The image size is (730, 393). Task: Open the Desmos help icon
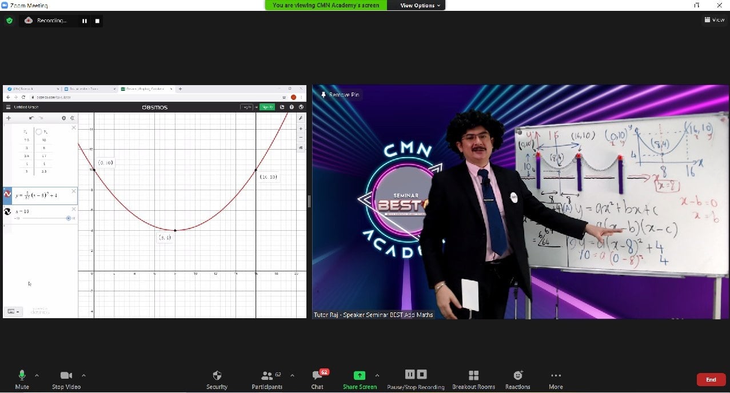tap(292, 107)
